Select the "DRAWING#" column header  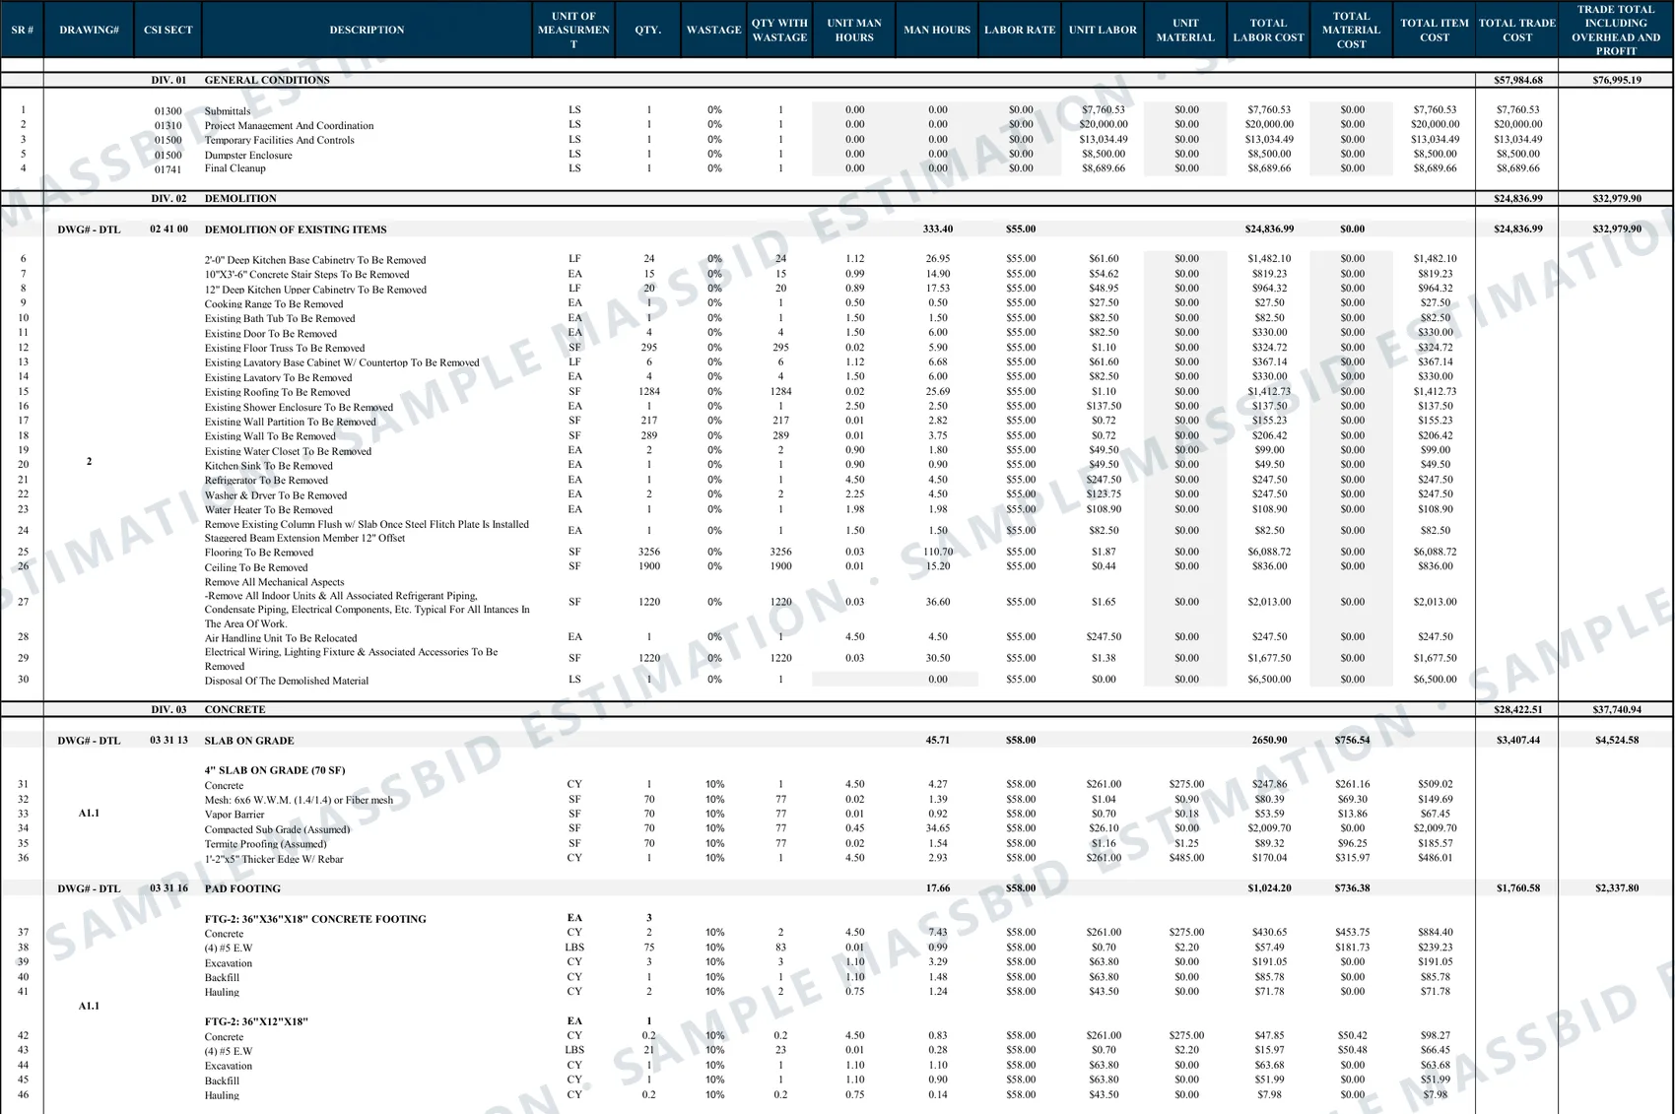[x=89, y=31]
